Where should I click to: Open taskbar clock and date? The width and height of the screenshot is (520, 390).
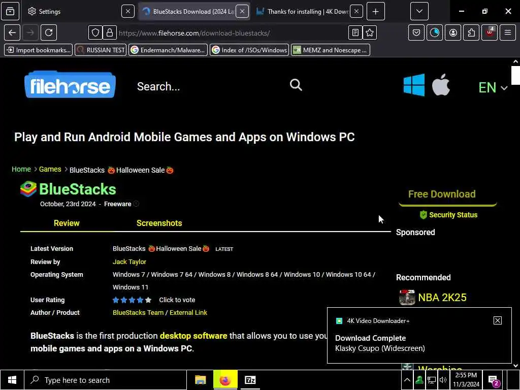coord(466,380)
